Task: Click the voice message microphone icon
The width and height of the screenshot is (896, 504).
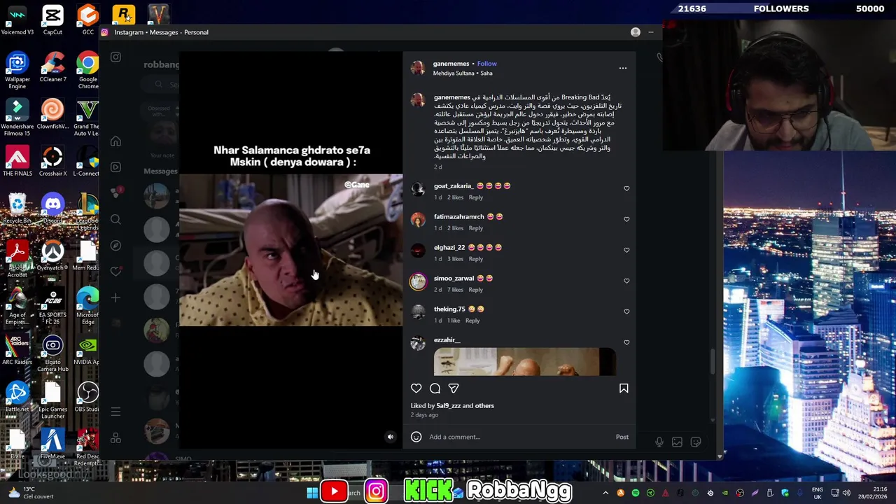Action: coord(659,442)
